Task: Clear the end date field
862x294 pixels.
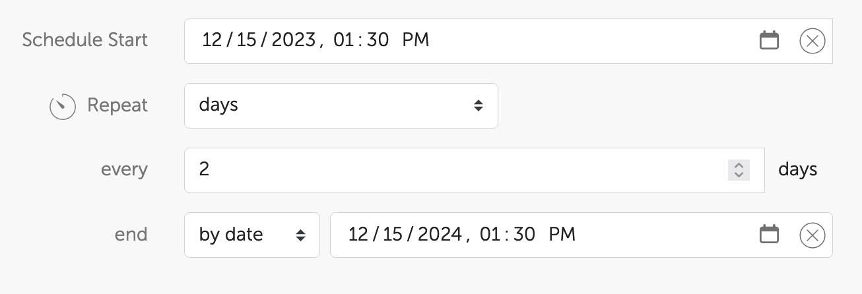Action: [812, 235]
